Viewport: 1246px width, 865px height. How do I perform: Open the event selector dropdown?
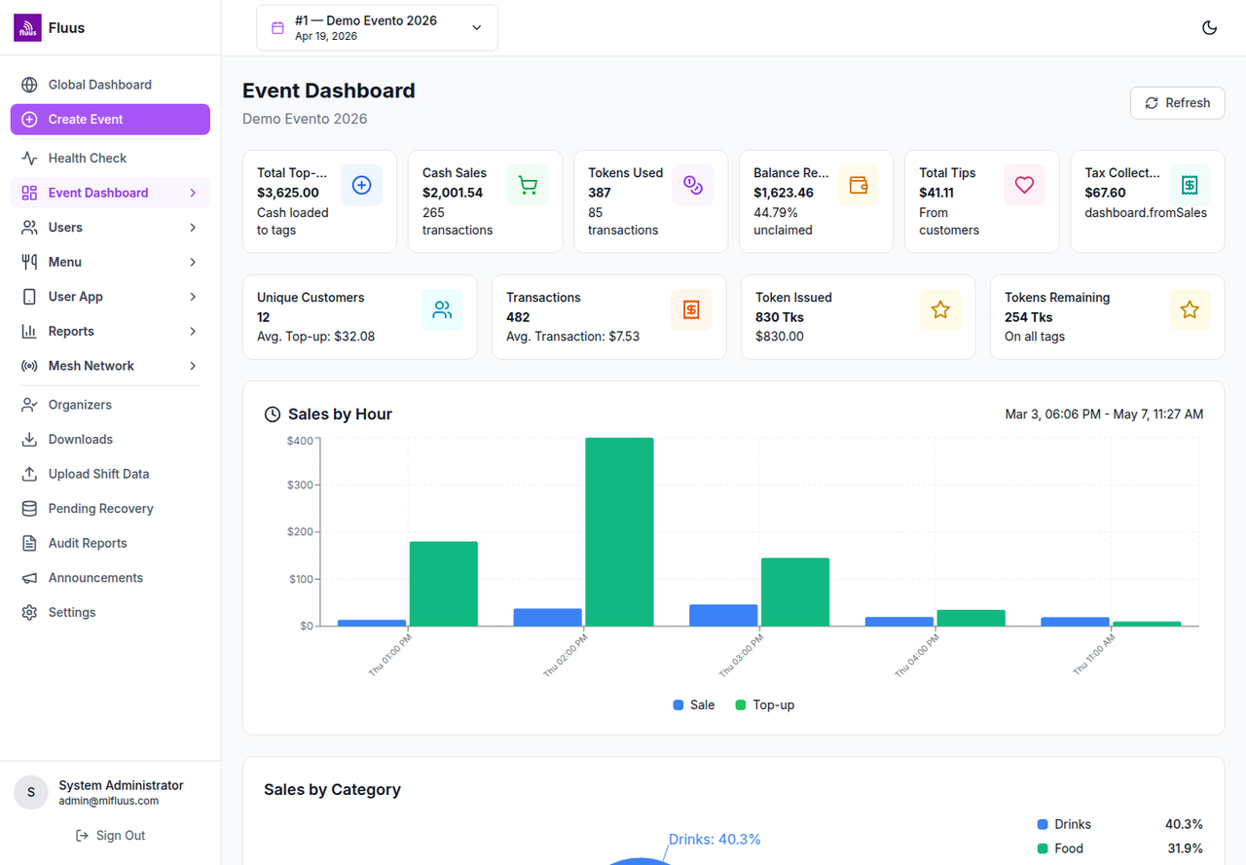(377, 27)
